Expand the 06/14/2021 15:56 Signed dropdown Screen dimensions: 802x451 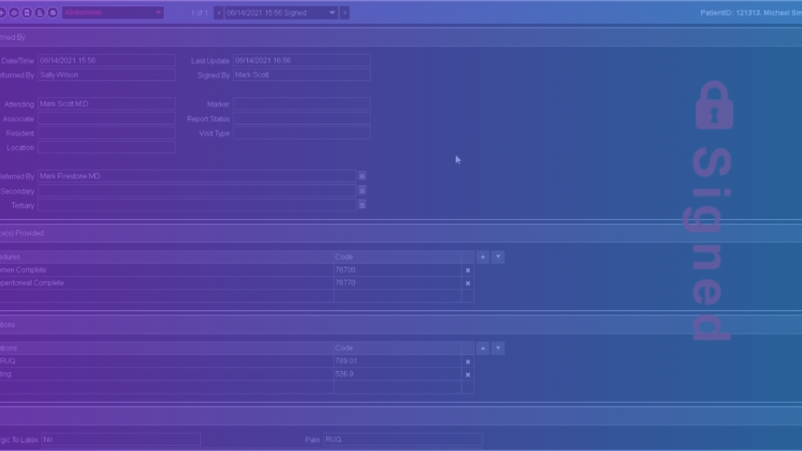point(332,13)
